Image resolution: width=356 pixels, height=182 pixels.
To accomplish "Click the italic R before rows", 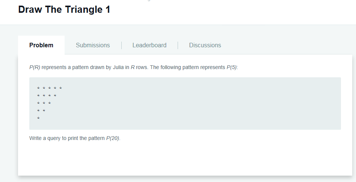I will tap(133, 68).
